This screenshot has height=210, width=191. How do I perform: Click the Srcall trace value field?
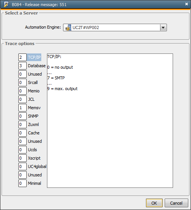23,82
